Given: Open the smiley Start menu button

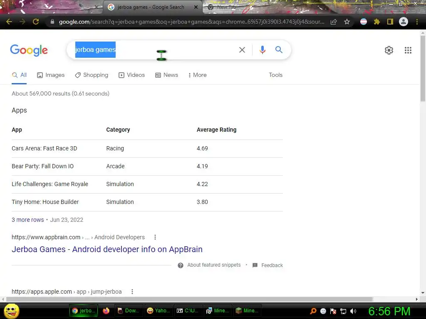Looking at the screenshot, I should point(12,311).
